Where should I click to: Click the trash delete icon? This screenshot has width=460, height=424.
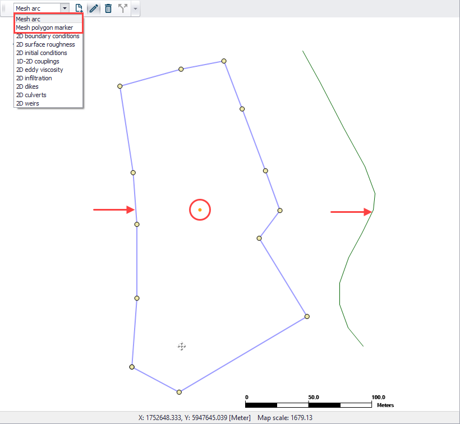pos(108,8)
